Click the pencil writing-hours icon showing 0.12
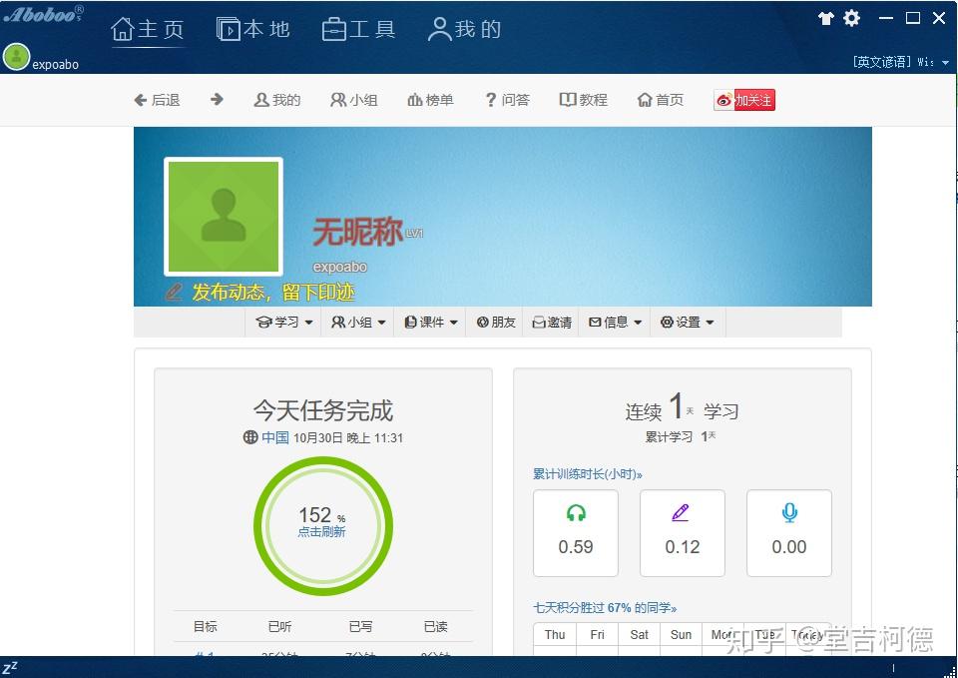958x678 pixels. click(x=682, y=511)
